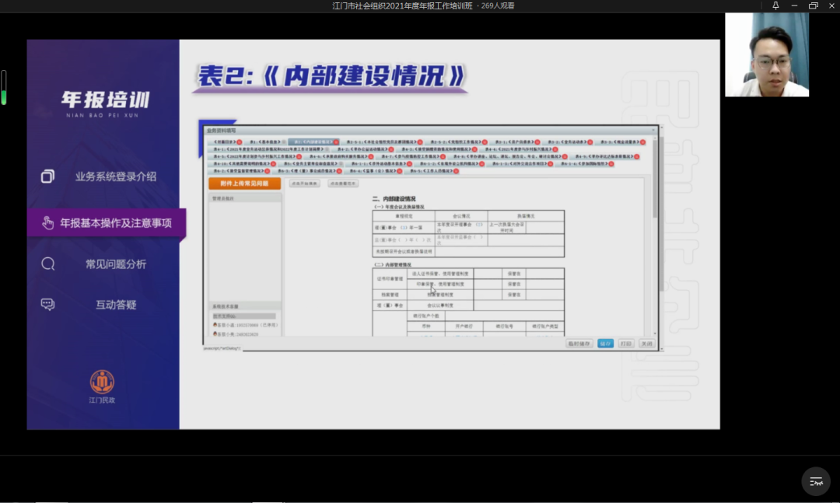The height and width of the screenshot is (503, 840).
Task: Click the magnifier icon beside 常见问题分析
Action: coord(47,264)
